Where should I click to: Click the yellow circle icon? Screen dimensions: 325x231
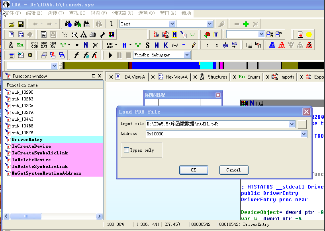[309, 35]
